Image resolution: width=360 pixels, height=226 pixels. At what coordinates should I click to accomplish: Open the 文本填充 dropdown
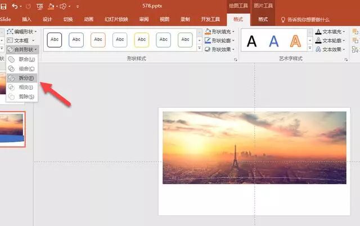coord(330,31)
